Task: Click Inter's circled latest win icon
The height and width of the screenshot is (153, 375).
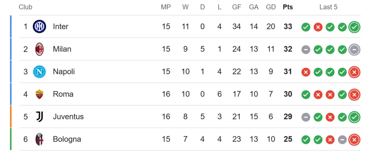Action: point(354,27)
